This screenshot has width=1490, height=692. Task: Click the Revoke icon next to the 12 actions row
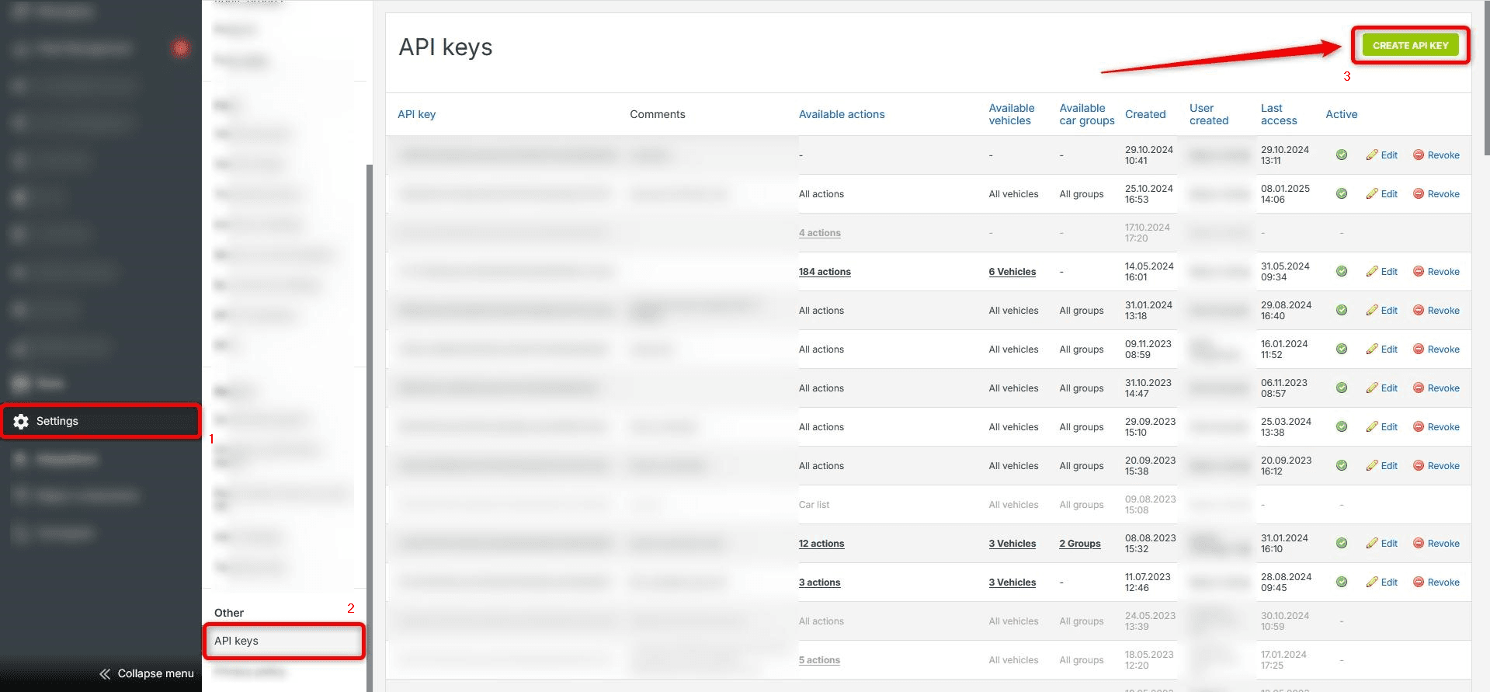pos(1418,543)
